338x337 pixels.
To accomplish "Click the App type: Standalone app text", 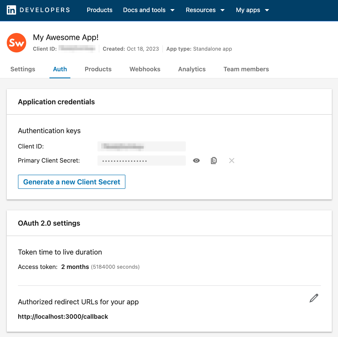I will 199,49.
